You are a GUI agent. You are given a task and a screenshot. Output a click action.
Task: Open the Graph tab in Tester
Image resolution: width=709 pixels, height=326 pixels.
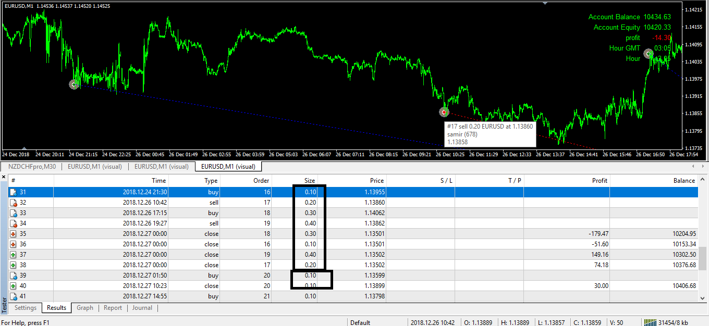coord(85,308)
